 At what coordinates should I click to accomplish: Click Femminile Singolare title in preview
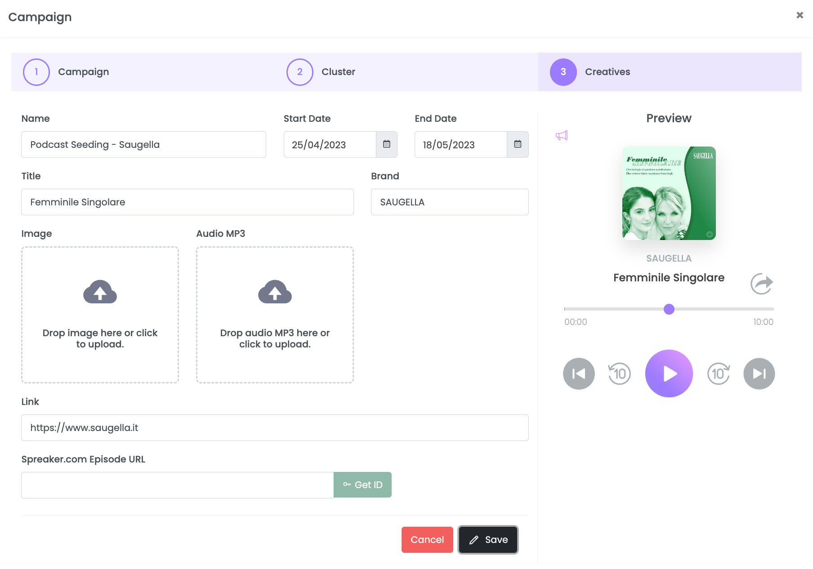(x=669, y=278)
